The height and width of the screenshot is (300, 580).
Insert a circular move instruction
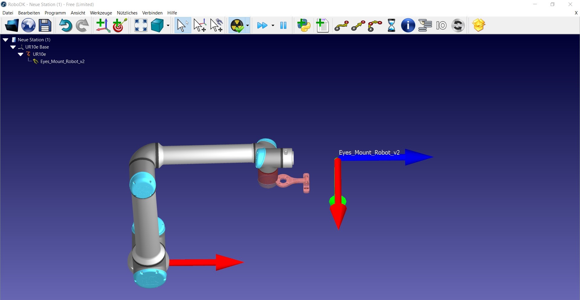click(375, 26)
